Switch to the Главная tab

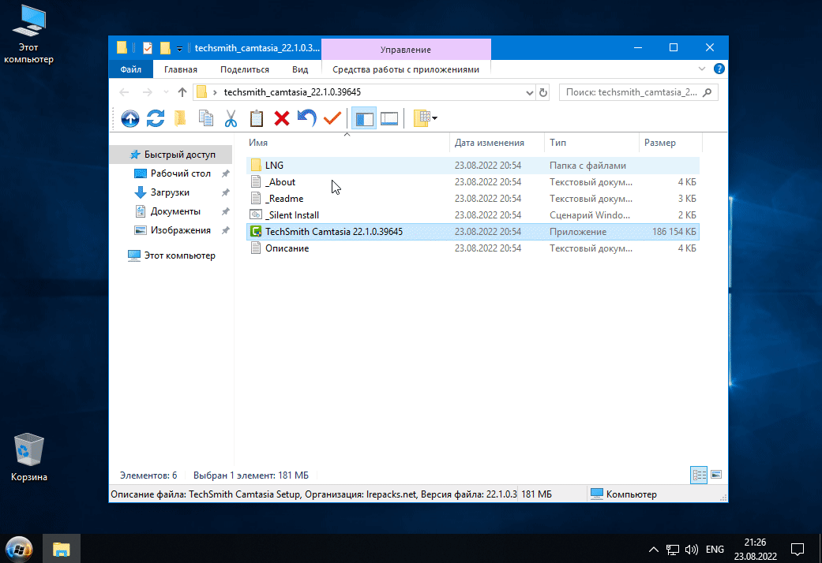coord(180,69)
